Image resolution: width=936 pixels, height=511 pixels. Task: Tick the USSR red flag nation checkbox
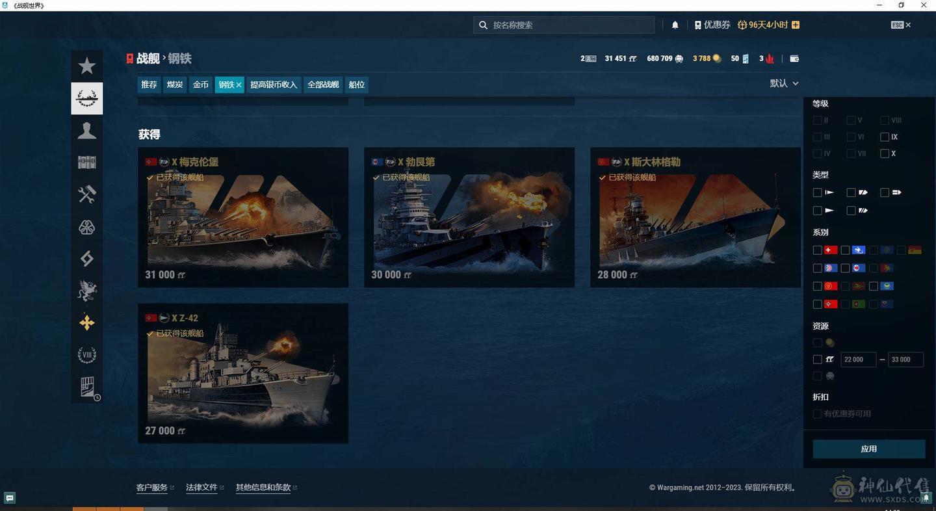click(x=817, y=286)
